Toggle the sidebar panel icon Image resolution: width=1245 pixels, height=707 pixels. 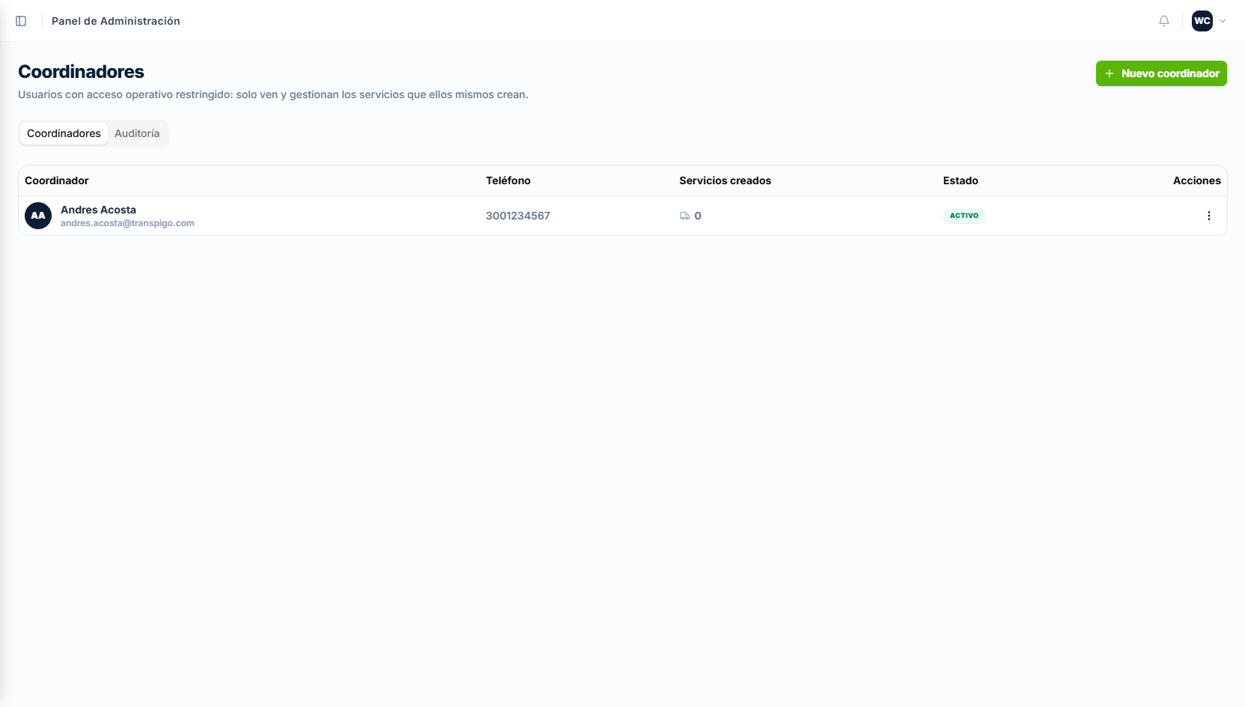(21, 21)
